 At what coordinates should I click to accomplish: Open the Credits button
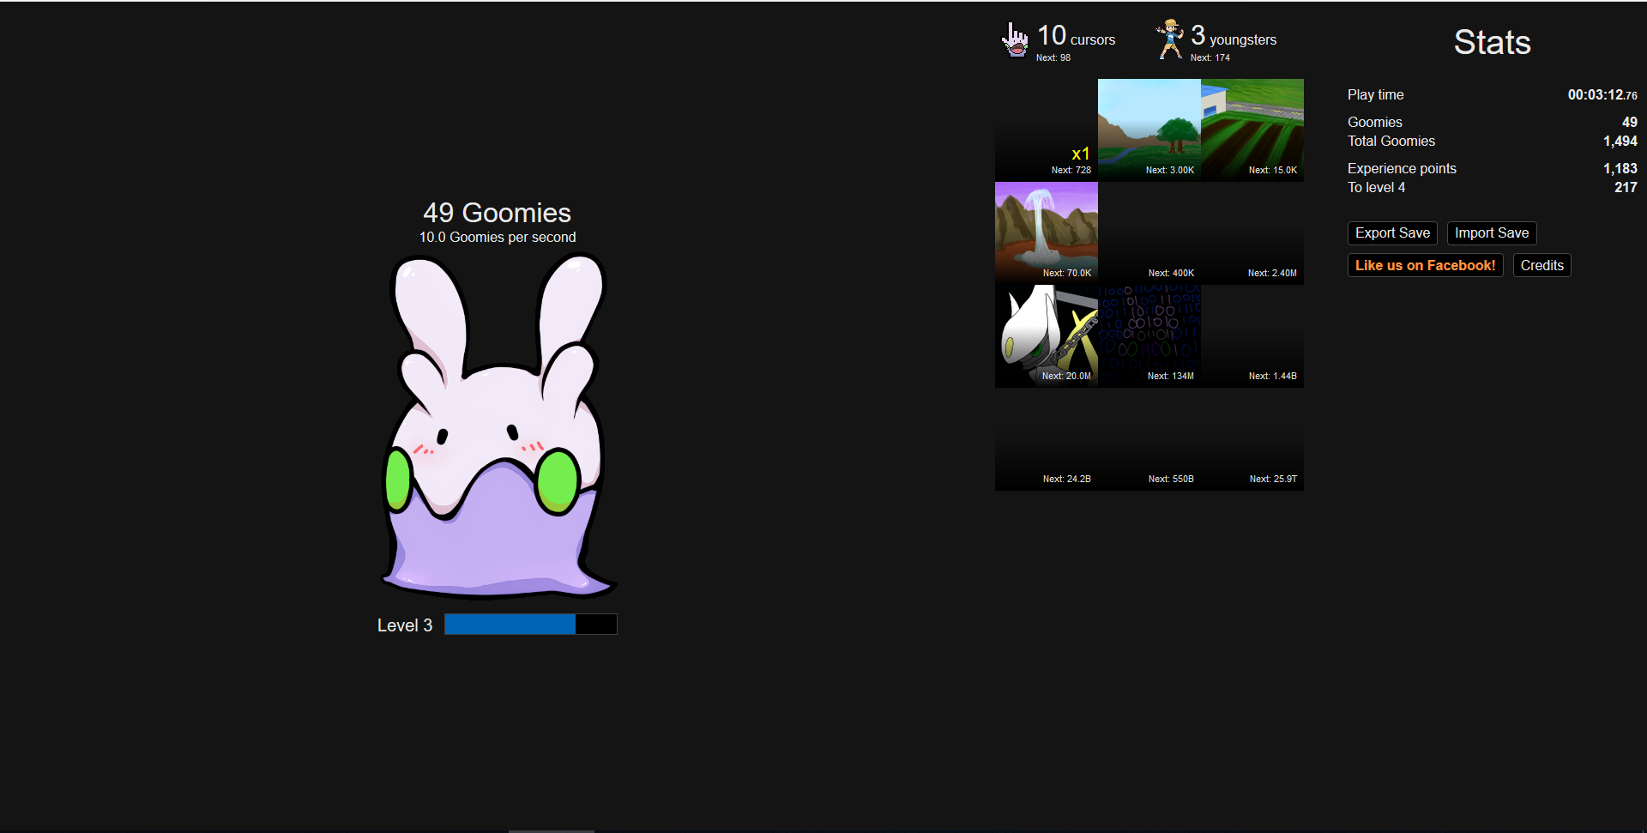point(1541,265)
